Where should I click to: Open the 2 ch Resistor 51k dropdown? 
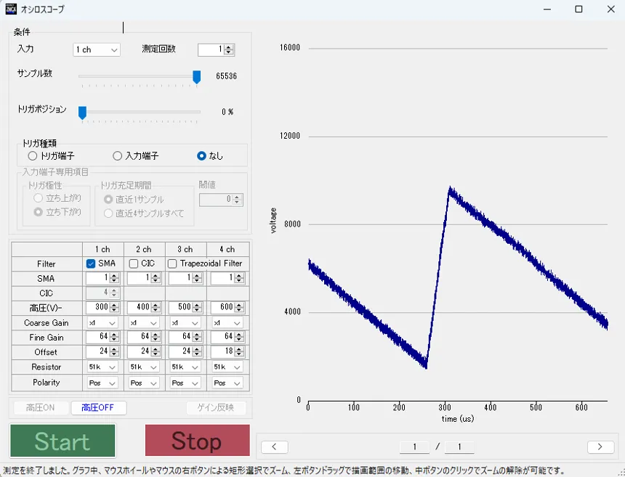[x=143, y=367]
